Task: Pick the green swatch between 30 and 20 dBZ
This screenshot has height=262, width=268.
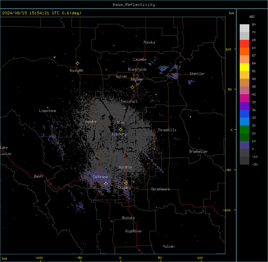Action: pos(244,129)
